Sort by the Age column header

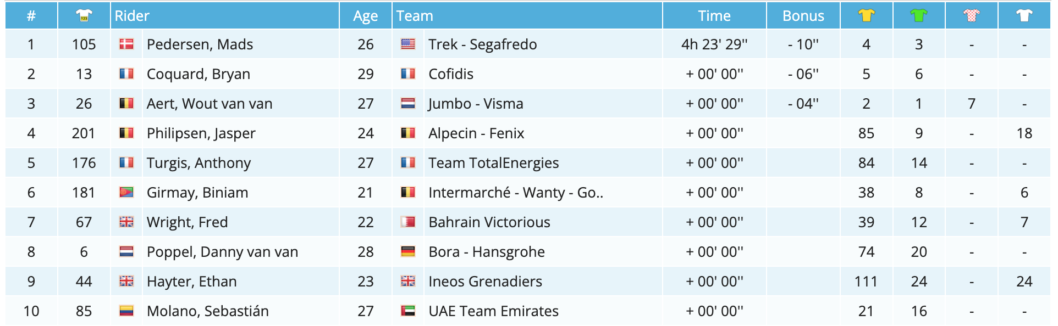pyautogui.click(x=366, y=16)
